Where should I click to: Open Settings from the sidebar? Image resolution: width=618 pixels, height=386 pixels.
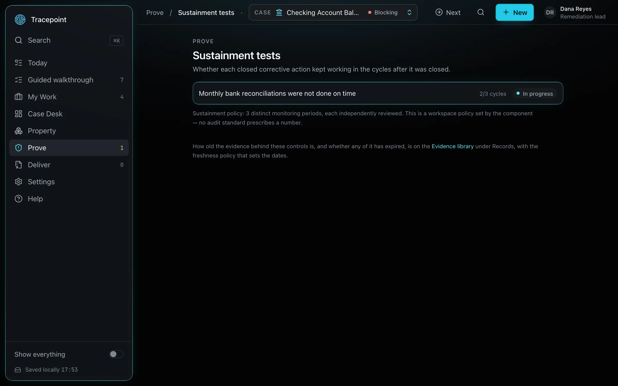click(x=69, y=182)
